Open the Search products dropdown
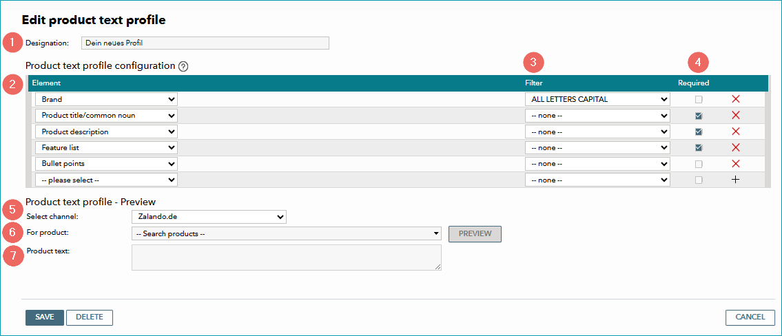The image size is (782, 336). [286, 233]
